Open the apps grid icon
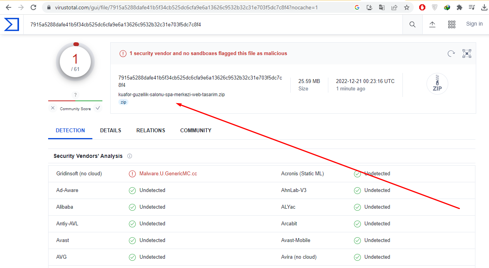Image resolution: width=489 pixels, height=268 pixels. coord(452,24)
